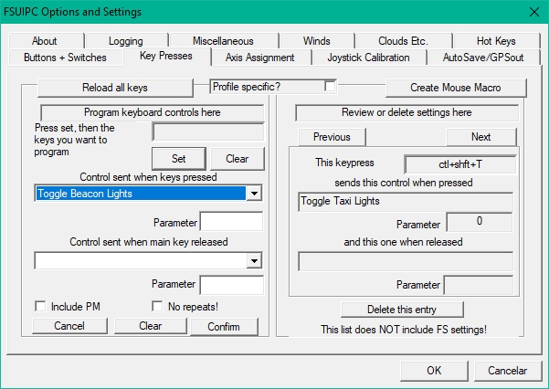This screenshot has width=549, height=389.
Task: Click the ctl+shft+T keypress field
Action: point(460,164)
